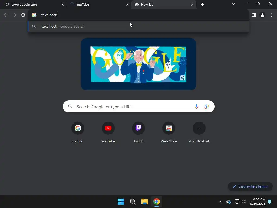This screenshot has width=277, height=208.
Task: Click Add shortcut tile
Action: point(199,132)
